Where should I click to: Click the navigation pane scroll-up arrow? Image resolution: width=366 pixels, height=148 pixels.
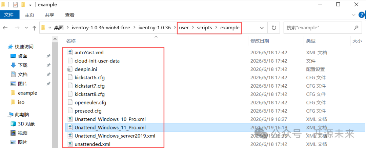coord(55,39)
